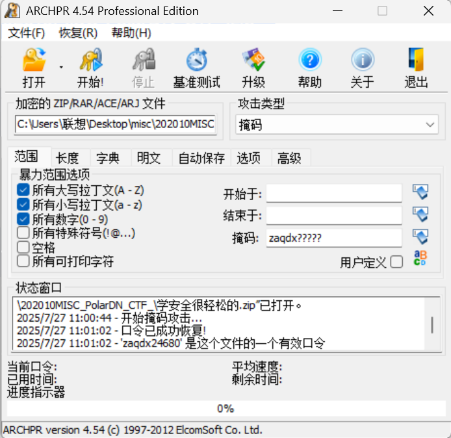Run the 基准测试 benchmark stopwatch icon
This screenshot has height=438, width=451.
pyautogui.click(x=197, y=60)
